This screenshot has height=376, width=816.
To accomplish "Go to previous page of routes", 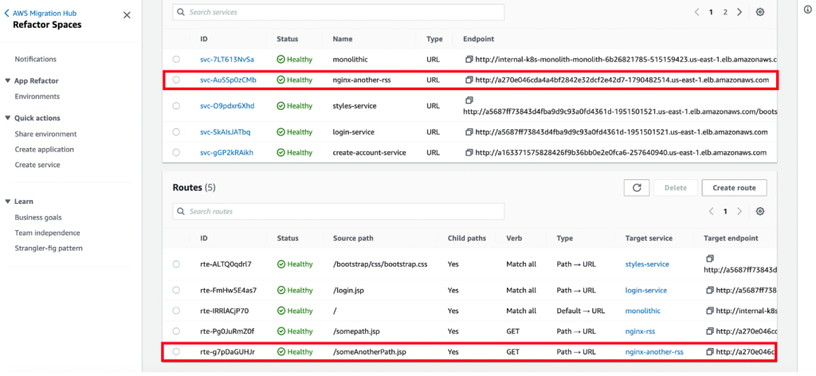I will 712,211.
